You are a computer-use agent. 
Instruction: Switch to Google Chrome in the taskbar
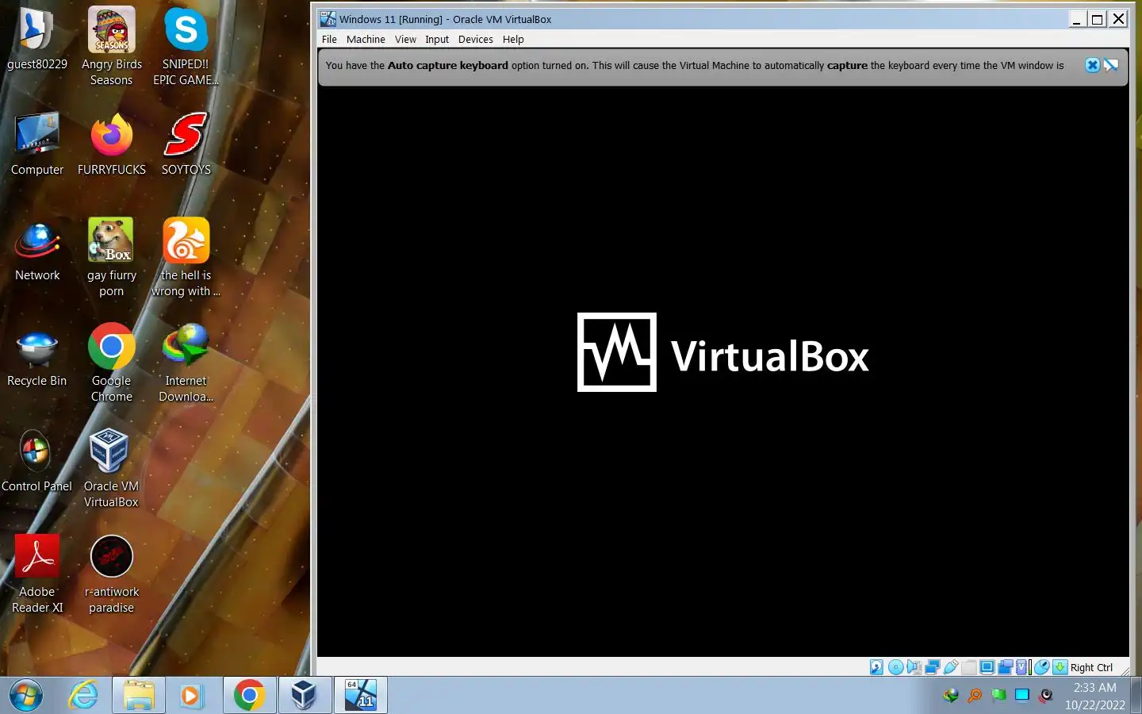click(x=249, y=696)
